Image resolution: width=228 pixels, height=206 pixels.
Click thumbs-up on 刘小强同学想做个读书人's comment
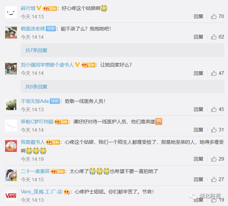[214, 73]
